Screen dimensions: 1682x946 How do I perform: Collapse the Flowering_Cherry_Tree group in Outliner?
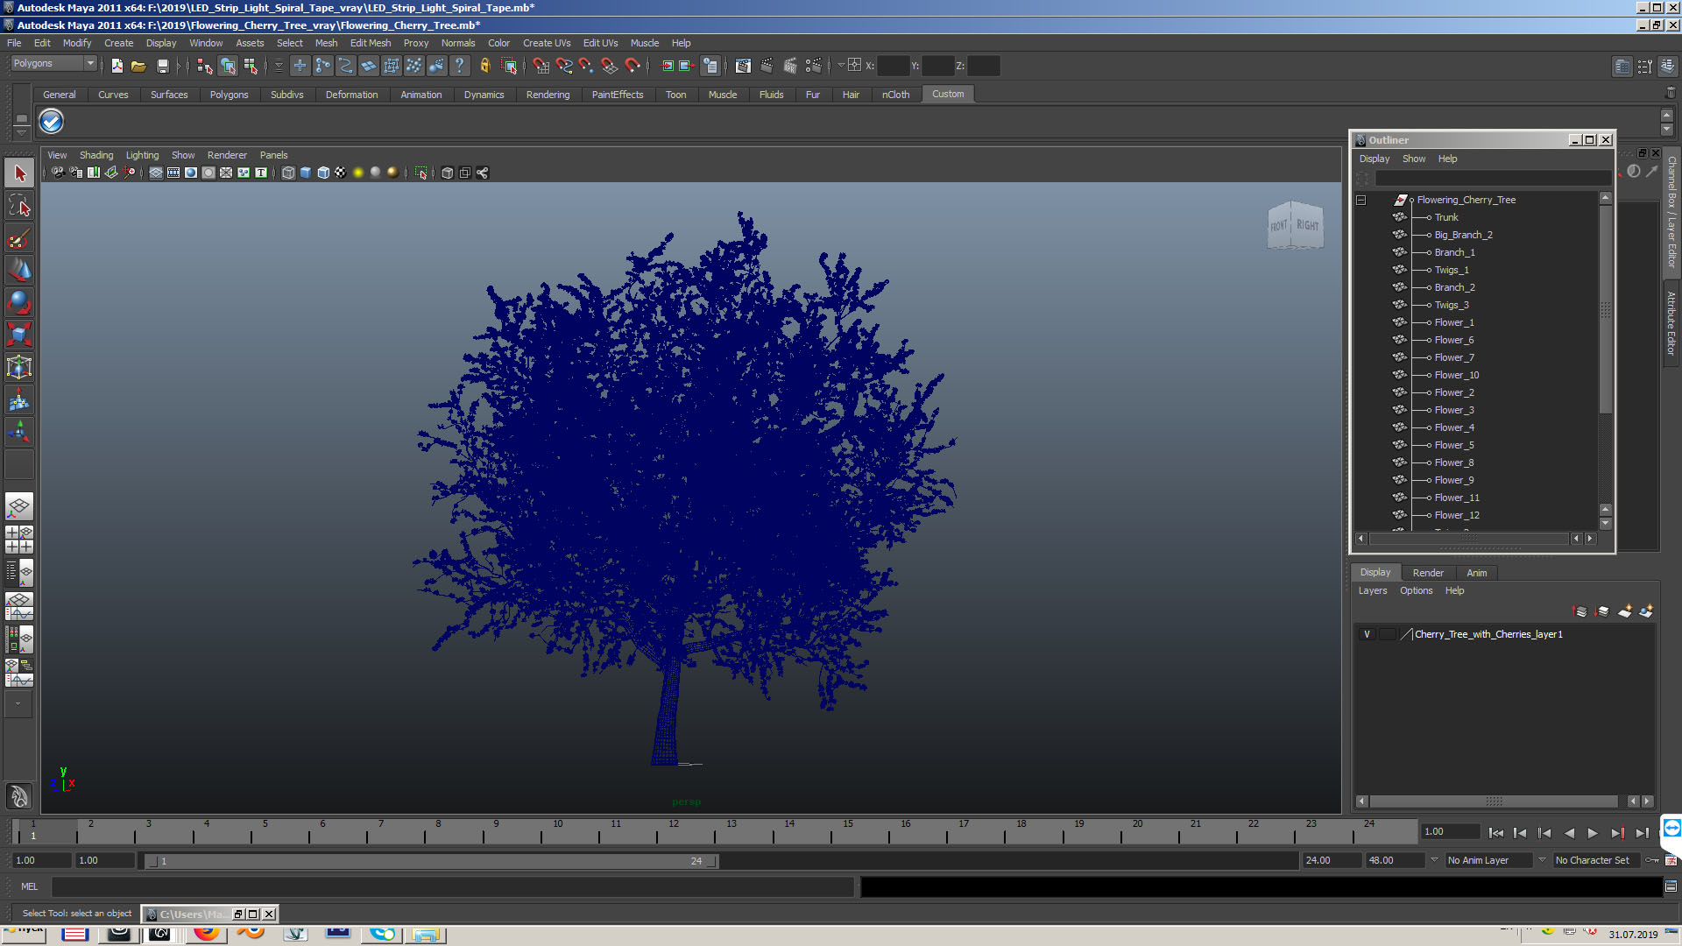[1361, 200]
